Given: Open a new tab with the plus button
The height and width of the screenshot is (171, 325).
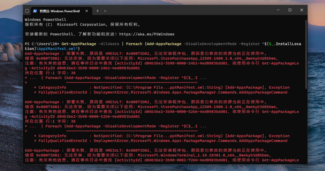Looking at the screenshot, I should [97, 11].
